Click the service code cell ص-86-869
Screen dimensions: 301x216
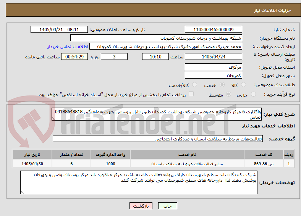(x=264, y=164)
